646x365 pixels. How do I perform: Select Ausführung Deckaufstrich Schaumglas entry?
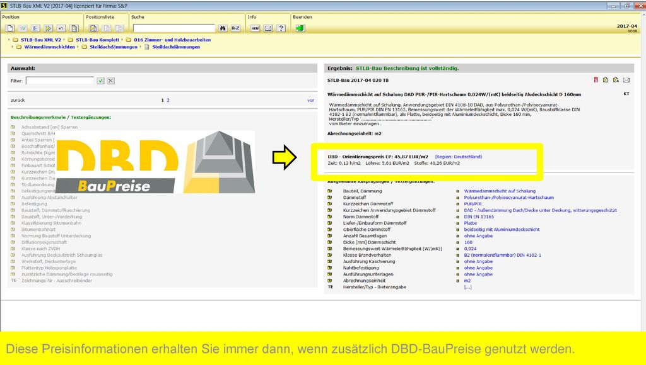point(62,255)
